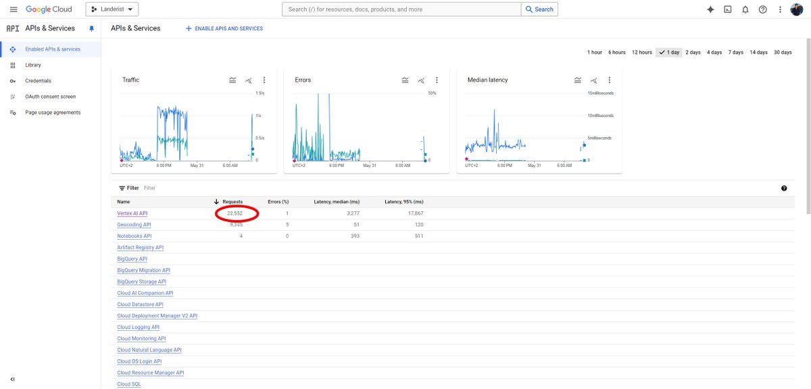Viewport: 811px width, 389px height.
Task: Open the Vertex AI API link
Action: [x=132, y=213]
